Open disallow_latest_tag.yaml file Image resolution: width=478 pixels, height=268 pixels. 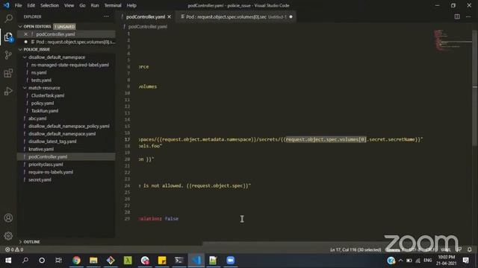pyautogui.click(x=52, y=141)
